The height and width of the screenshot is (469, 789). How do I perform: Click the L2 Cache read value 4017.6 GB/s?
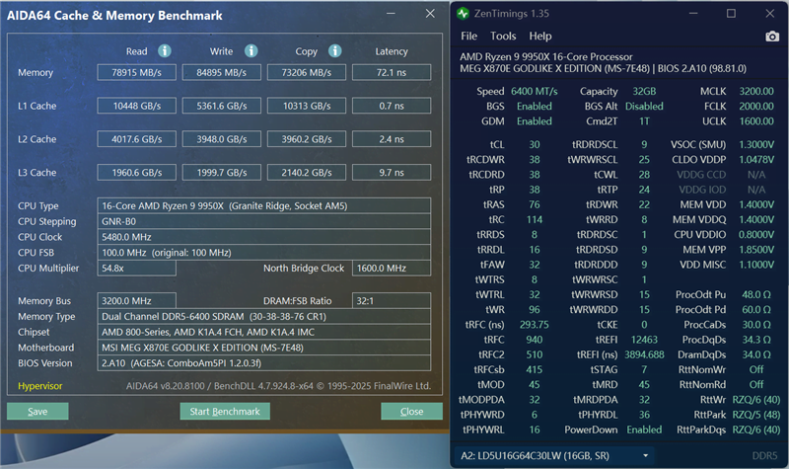coord(136,139)
